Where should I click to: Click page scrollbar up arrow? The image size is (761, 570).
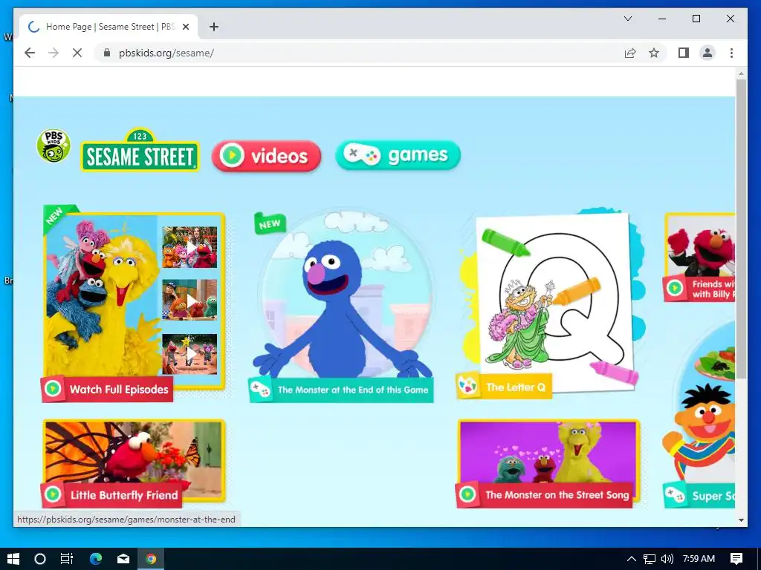pyautogui.click(x=741, y=74)
